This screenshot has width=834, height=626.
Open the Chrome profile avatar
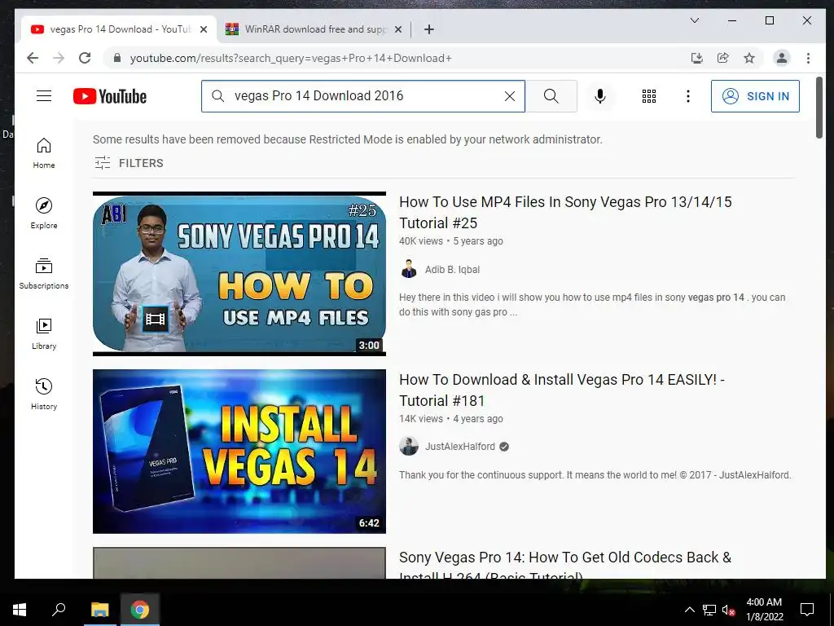(x=781, y=58)
